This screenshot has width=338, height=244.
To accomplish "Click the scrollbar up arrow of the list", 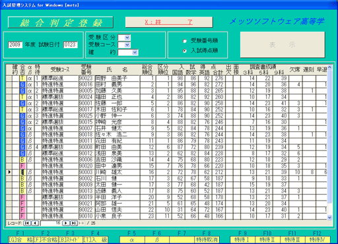I will tap(329, 67).
